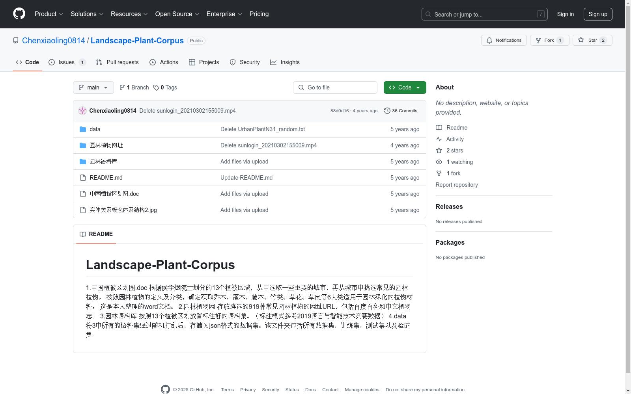
Task: Expand the Open Source menu
Action: click(x=177, y=14)
